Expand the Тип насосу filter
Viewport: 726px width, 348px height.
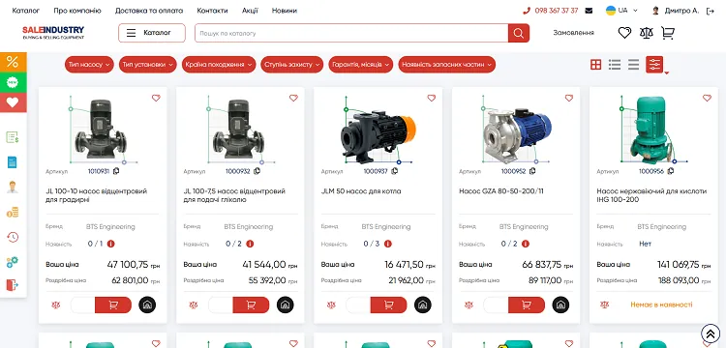coord(89,65)
